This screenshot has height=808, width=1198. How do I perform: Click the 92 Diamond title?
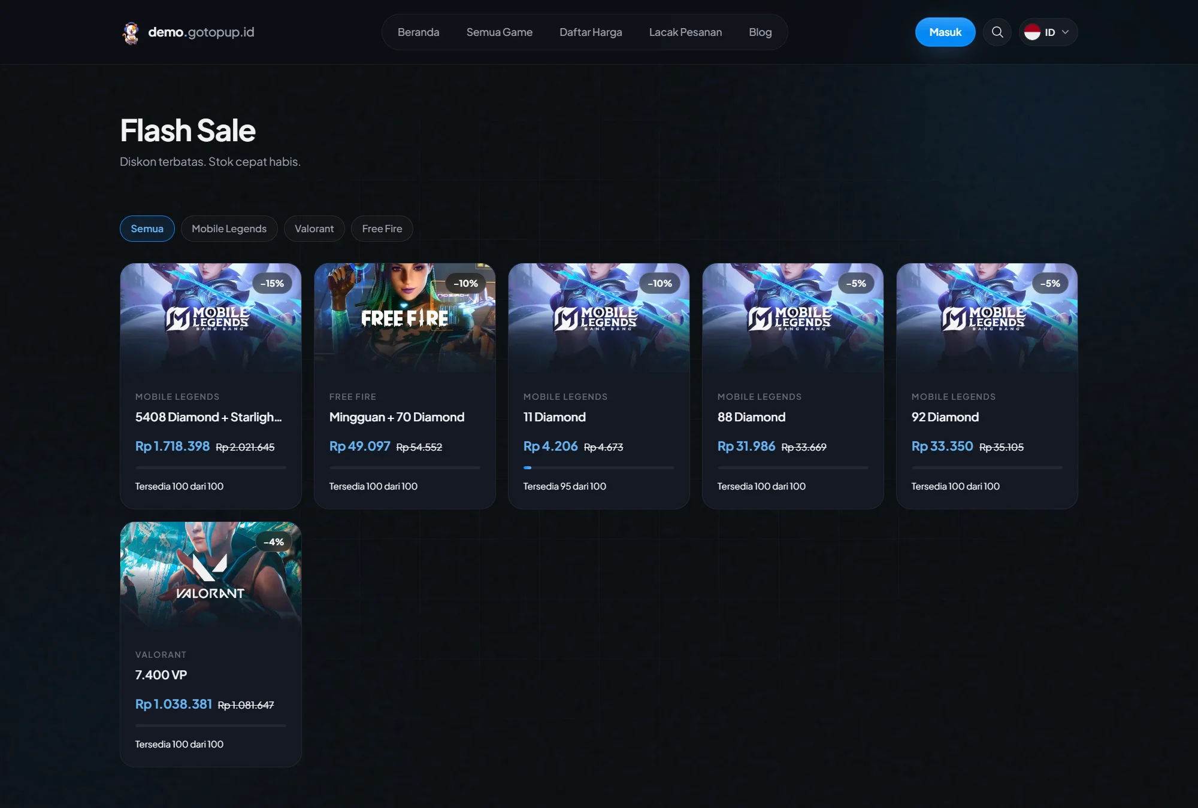tap(945, 417)
